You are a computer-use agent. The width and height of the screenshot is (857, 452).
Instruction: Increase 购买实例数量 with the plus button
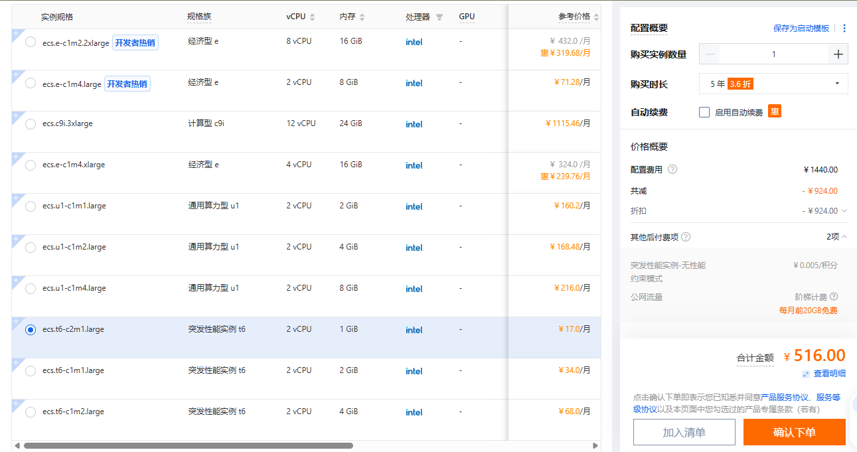click(838, 54)
